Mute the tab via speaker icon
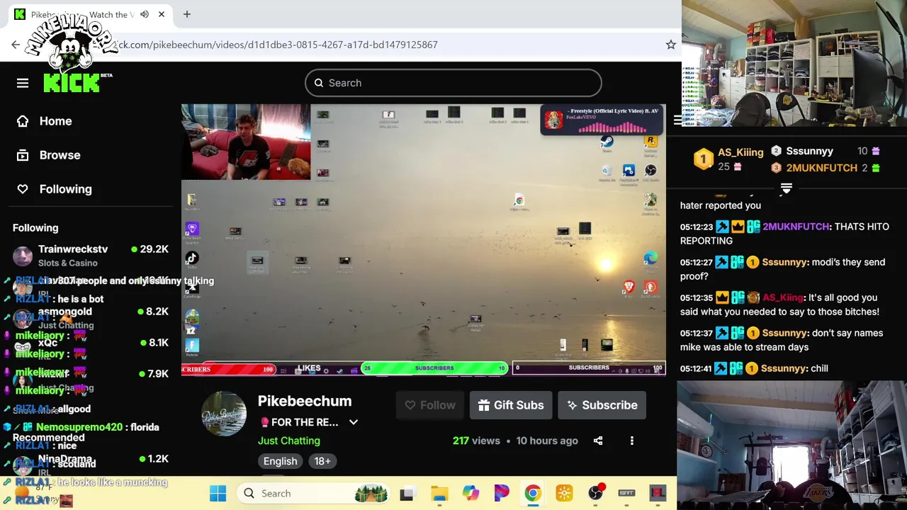This screenshot has width=907, height=510. click(145, 14)
